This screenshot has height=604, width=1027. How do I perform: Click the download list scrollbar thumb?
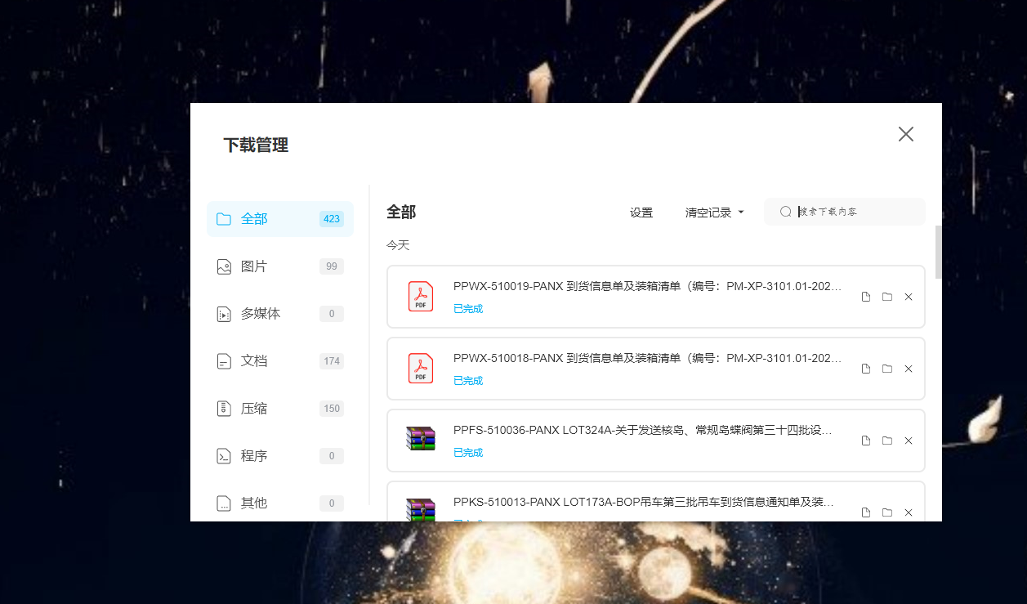[x=939, y=253]
